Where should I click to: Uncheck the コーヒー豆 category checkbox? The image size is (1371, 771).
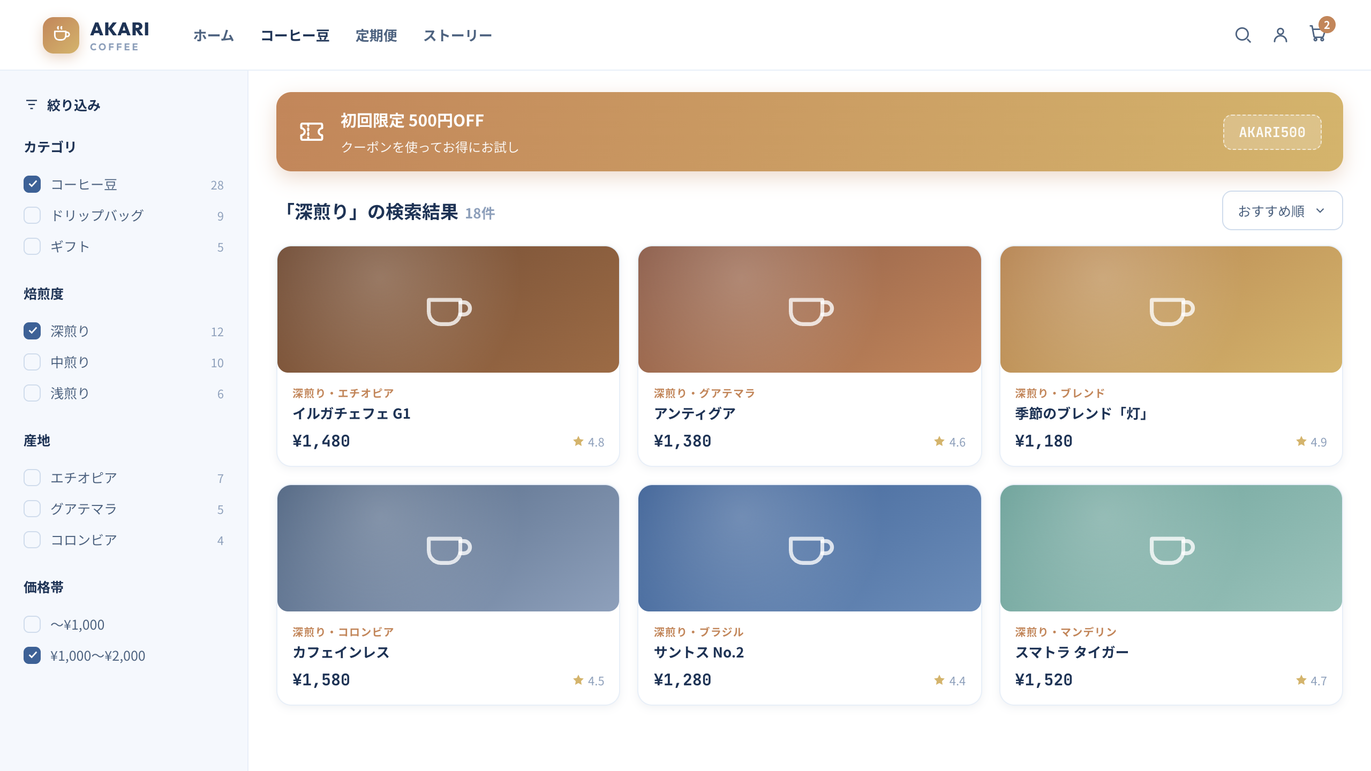32,184
